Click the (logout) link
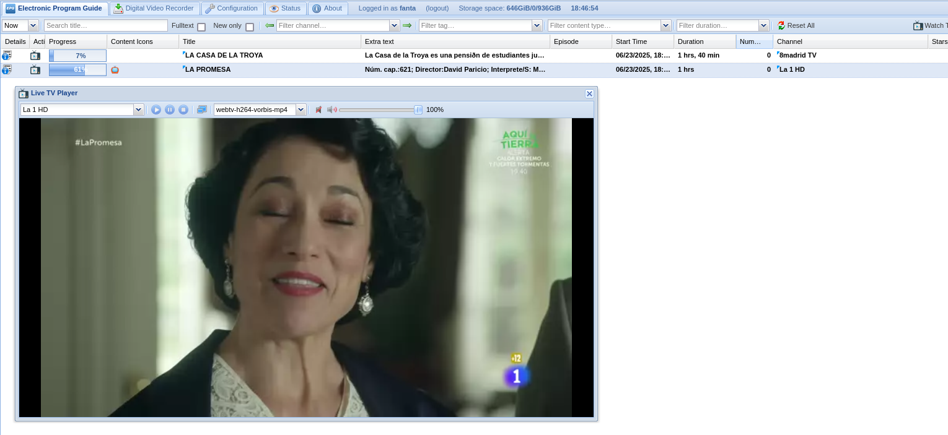 (x=437, y=9)
